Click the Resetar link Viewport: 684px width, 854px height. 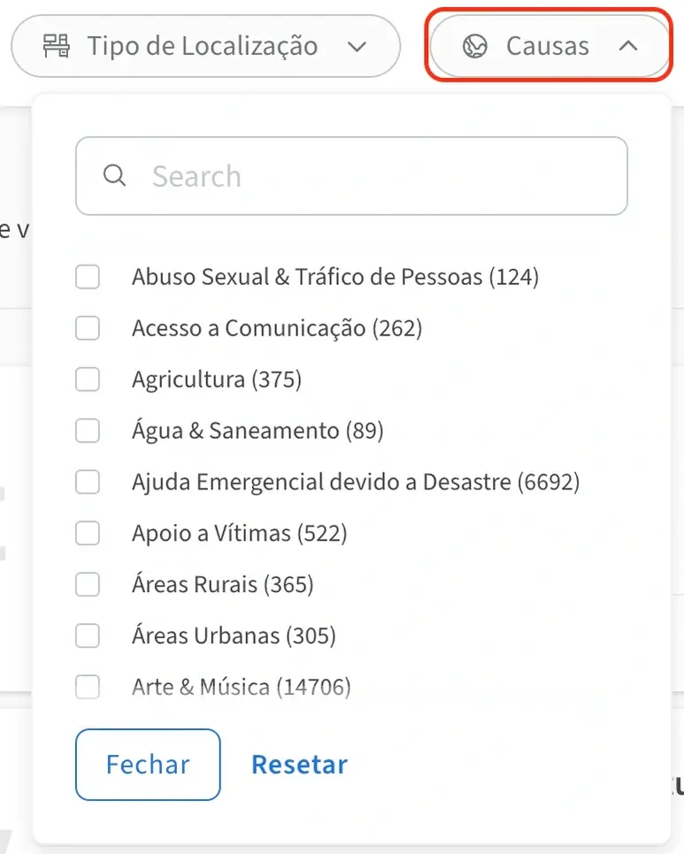tap(299, 765)
